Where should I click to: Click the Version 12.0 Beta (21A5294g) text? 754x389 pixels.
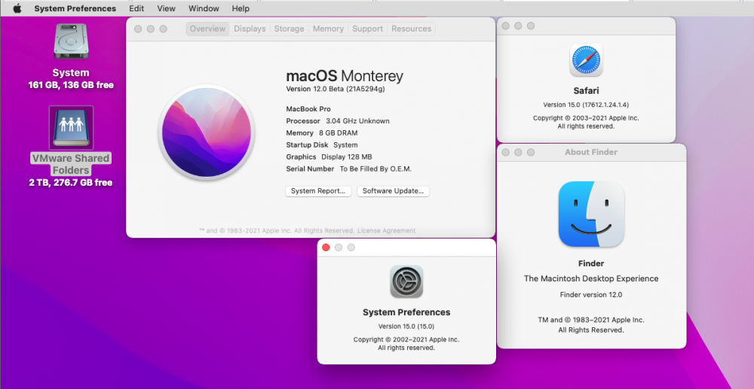coord(336,89)
